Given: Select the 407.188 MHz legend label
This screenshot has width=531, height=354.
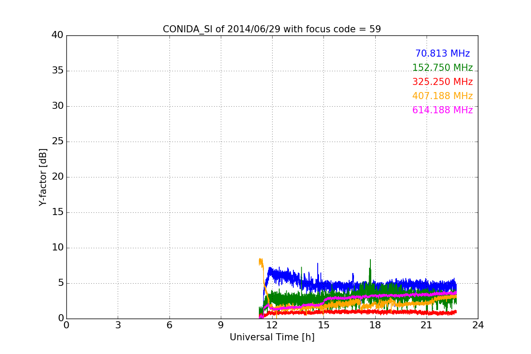Looking at the screenshot, I should click(442, 96).
